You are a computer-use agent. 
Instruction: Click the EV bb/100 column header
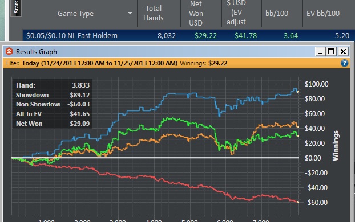[x=323, y=14]
